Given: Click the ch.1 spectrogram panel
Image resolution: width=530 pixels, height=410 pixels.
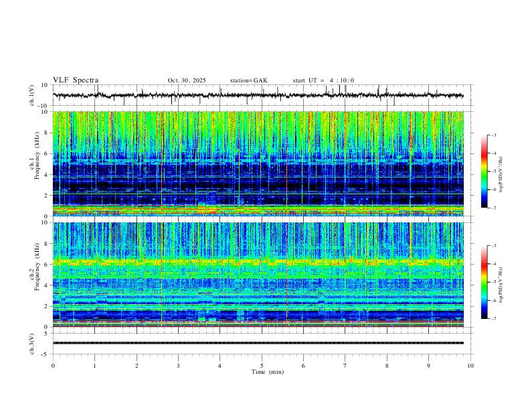Looking at the screenshot, I should click(x=258, y=163).
